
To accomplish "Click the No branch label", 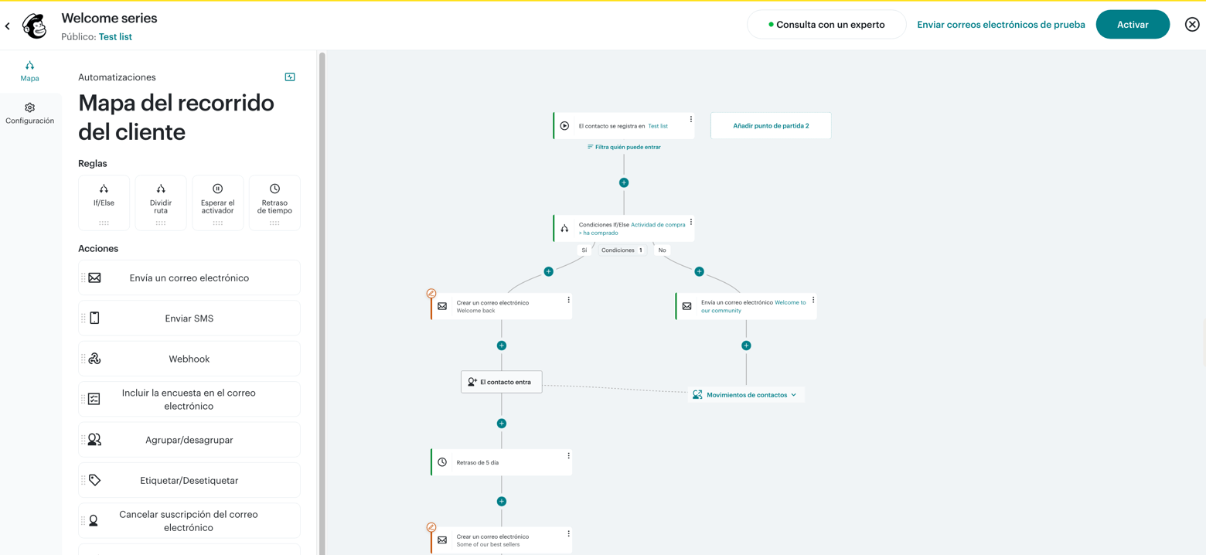I will pos(663,250).
